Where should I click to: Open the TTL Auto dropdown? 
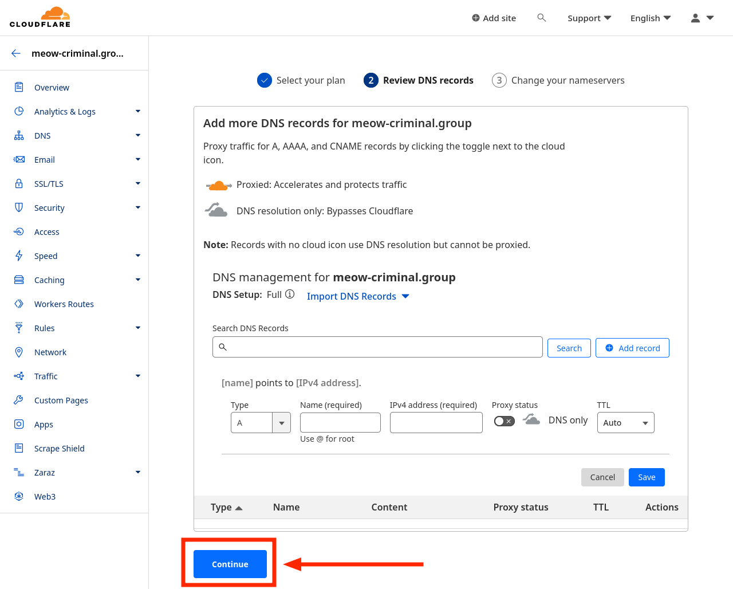point(625,423)
